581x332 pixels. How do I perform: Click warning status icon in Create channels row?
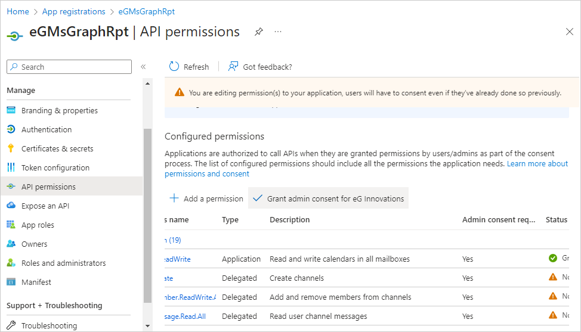(553, 277)
